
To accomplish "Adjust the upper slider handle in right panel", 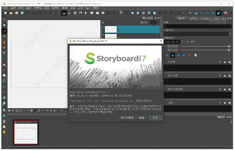I will tap(229, 46).
